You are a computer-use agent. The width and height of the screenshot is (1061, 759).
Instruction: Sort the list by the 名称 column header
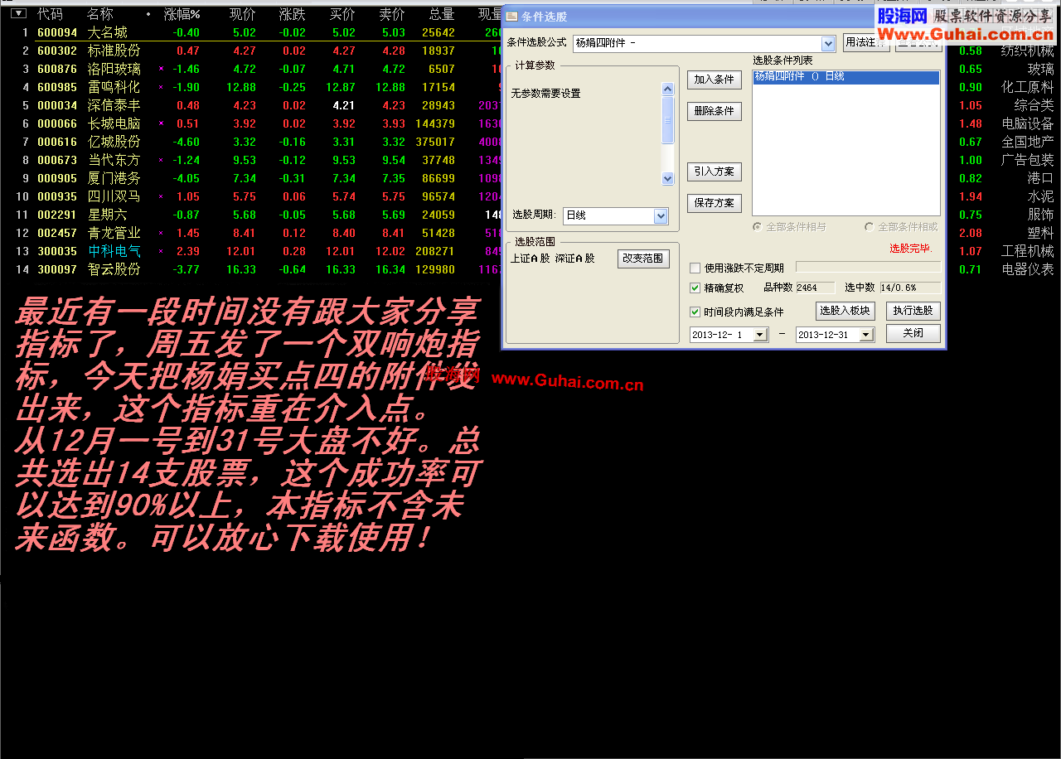(100, 14)
